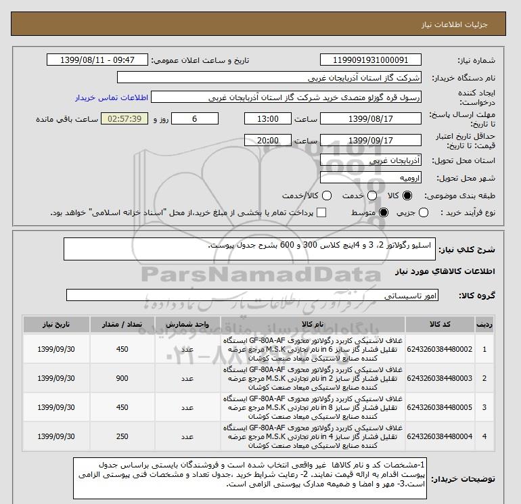This screenshot has width=521, height=504.
Task: Click the remaining time counter 02:57:39
Action: [x=124, y=118]
